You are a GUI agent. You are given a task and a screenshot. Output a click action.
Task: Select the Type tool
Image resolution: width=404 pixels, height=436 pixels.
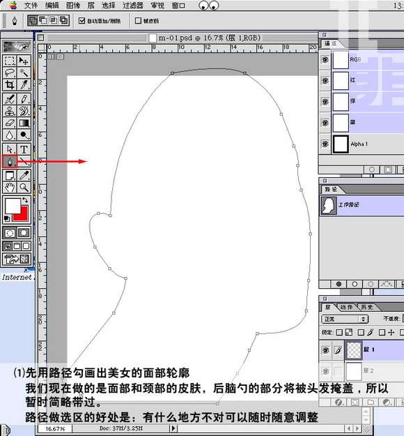click(x=24, y=149)
